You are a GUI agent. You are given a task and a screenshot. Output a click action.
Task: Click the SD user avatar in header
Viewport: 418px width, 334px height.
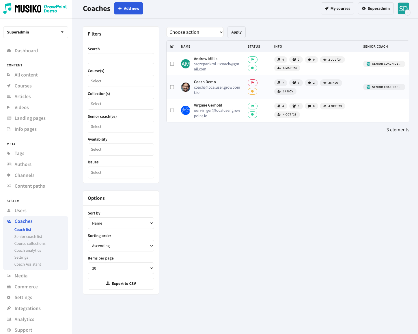click(403, 9)
